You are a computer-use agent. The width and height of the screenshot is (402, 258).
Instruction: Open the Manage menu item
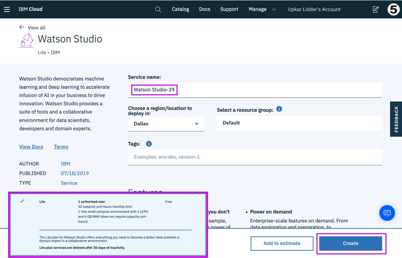[258, 9]
